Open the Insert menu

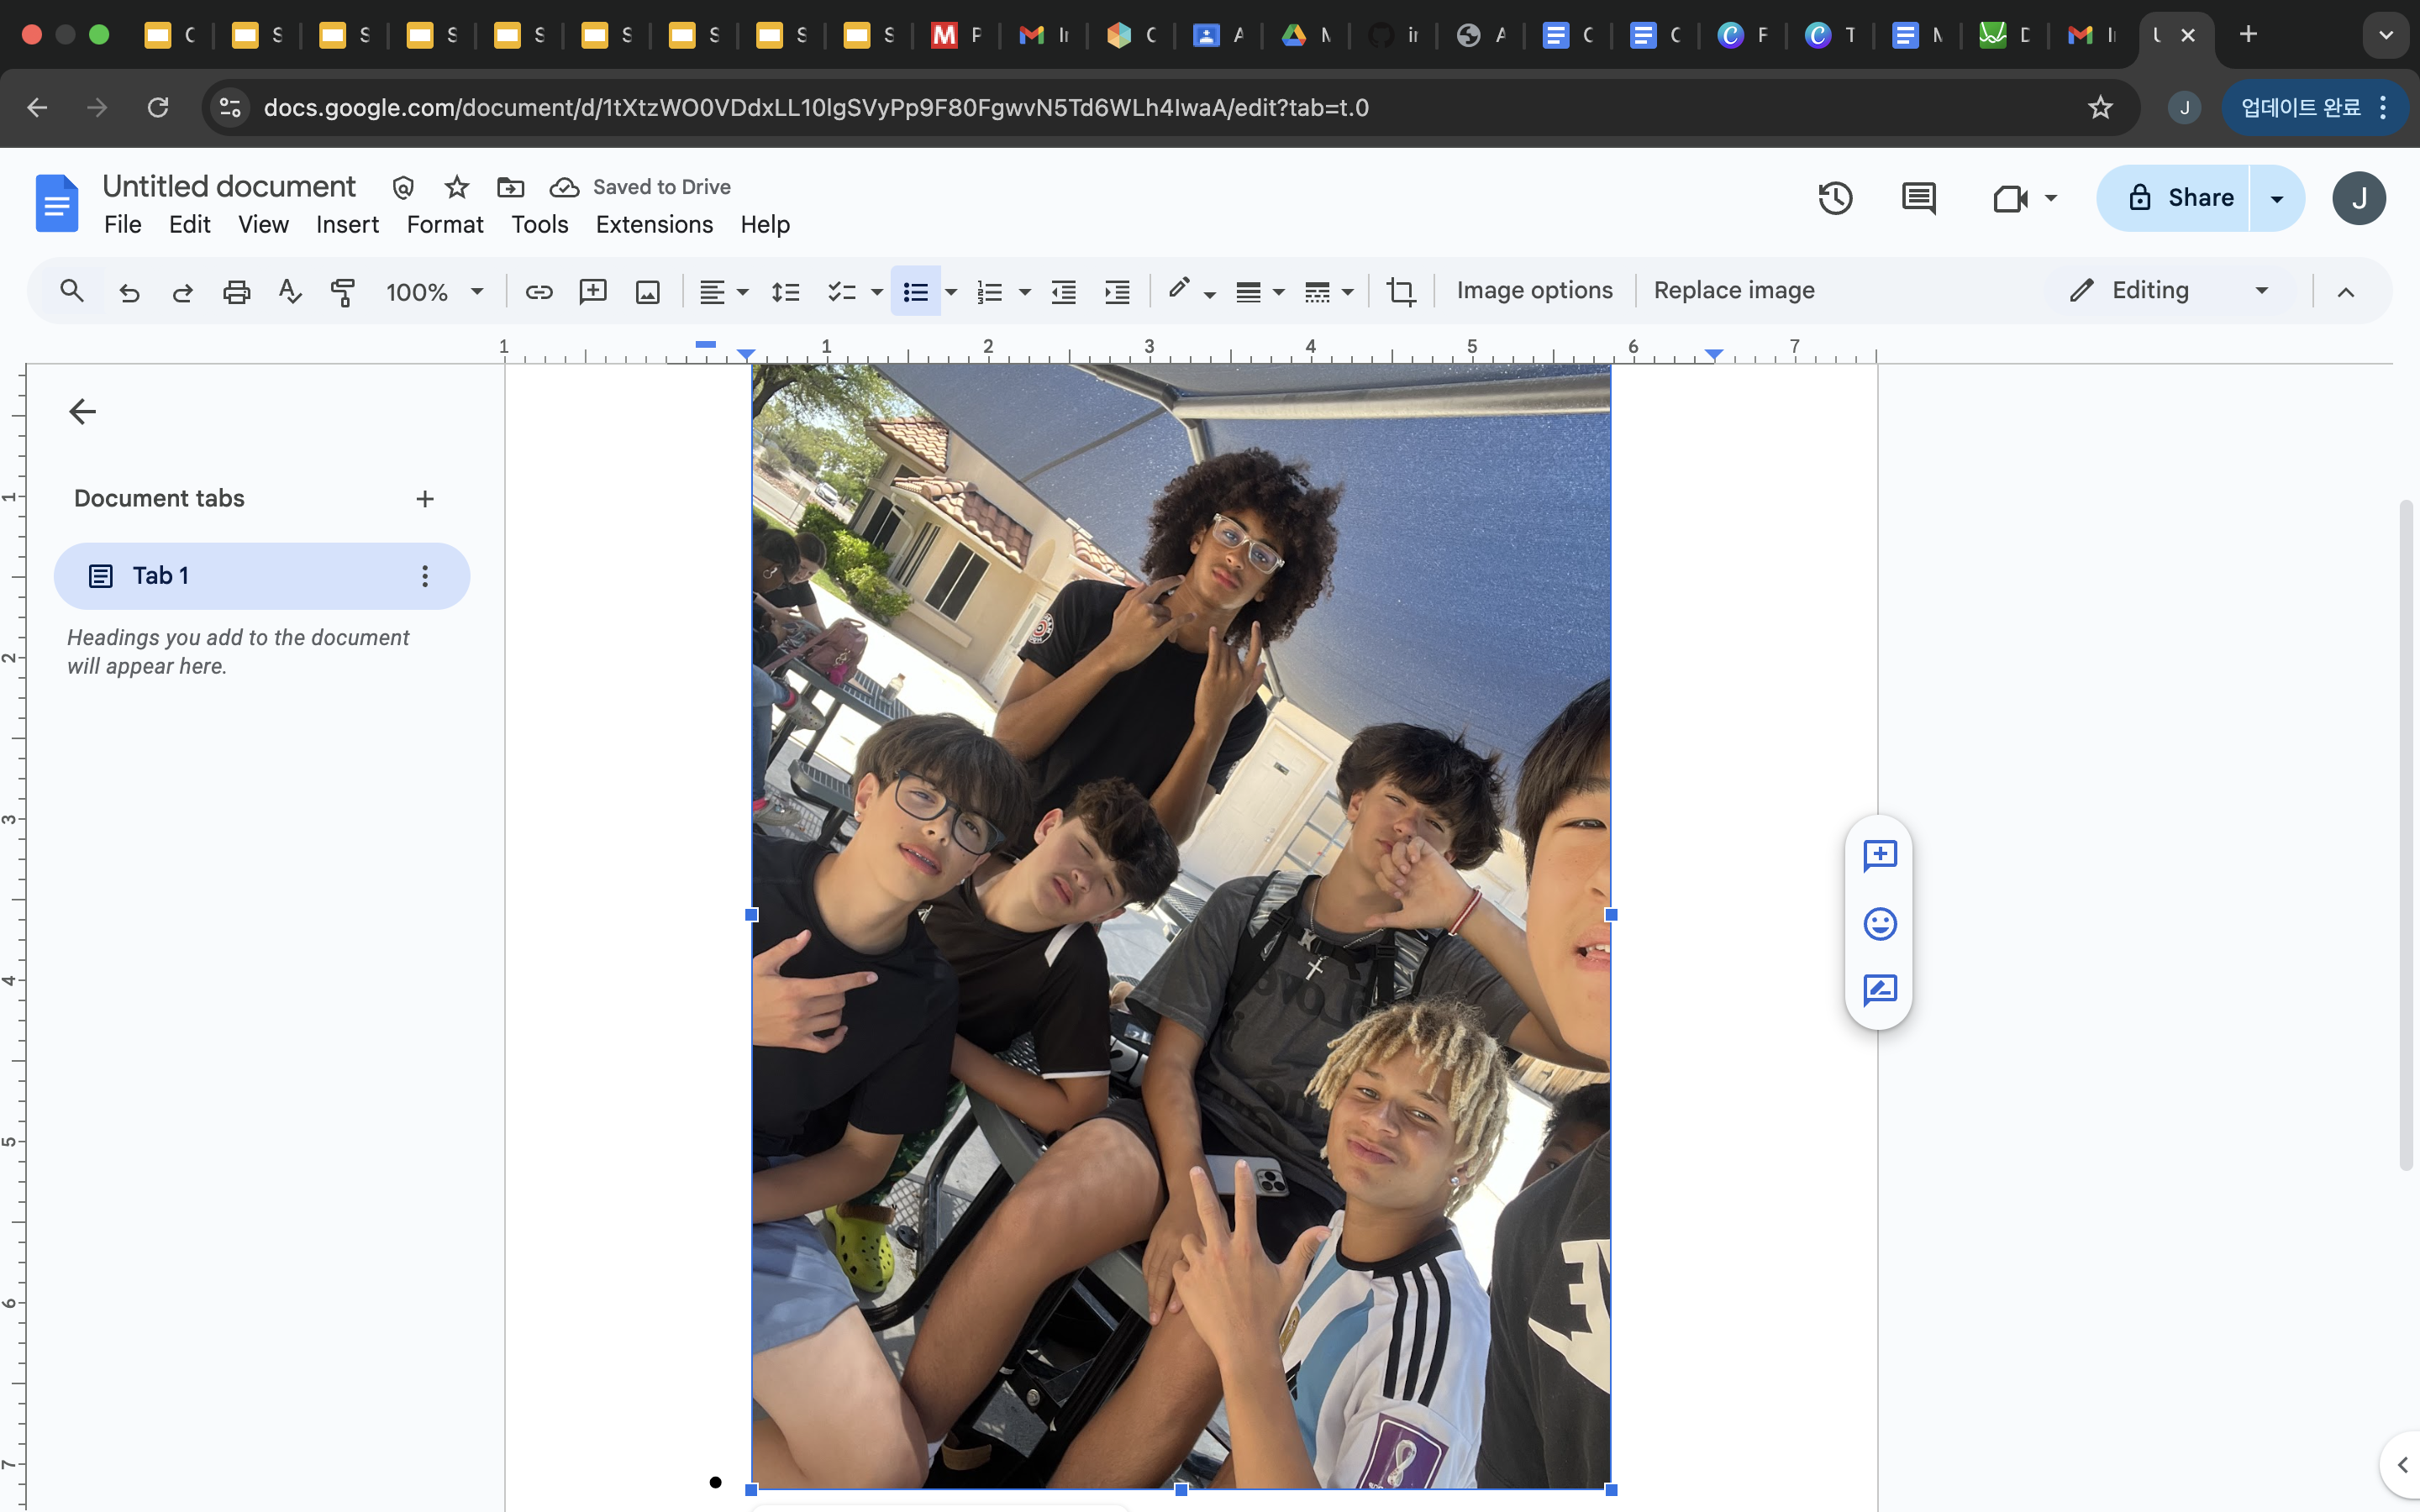point(347,225)
